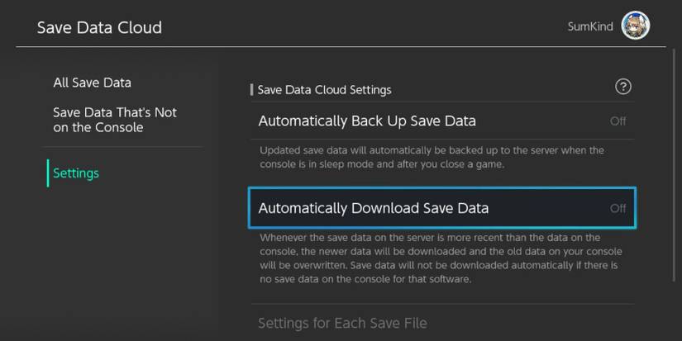Click the divider line below sidebar entries
682x341 pixels.
124,147
